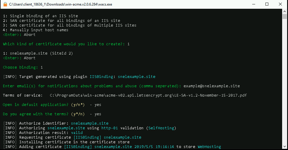This screenshot has width=288, height=150.
Task: Maximize the wacs.exe console window
Action: click(x=267, y=4)
